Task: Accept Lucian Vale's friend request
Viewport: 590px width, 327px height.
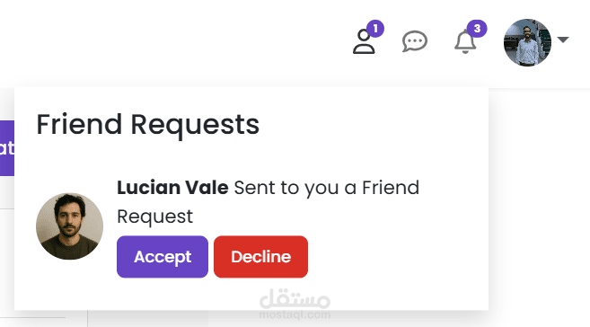Action: click(x=163, y=257)
